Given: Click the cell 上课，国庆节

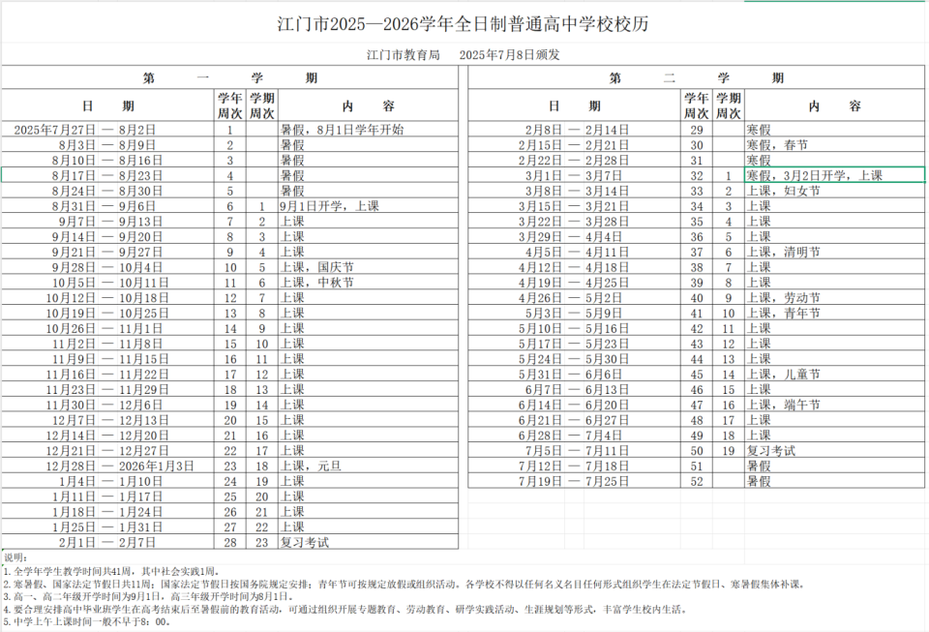Looking at the screenshot, I should click(x=368, y=267).
